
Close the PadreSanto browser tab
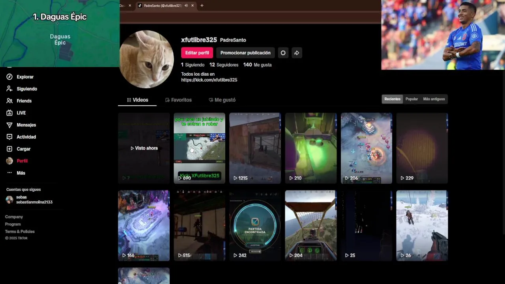click(193, 6)
